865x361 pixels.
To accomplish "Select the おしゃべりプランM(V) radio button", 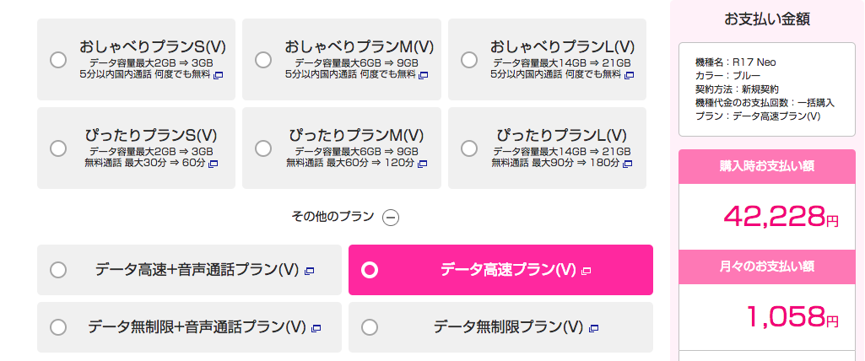I will click(263, 60).
